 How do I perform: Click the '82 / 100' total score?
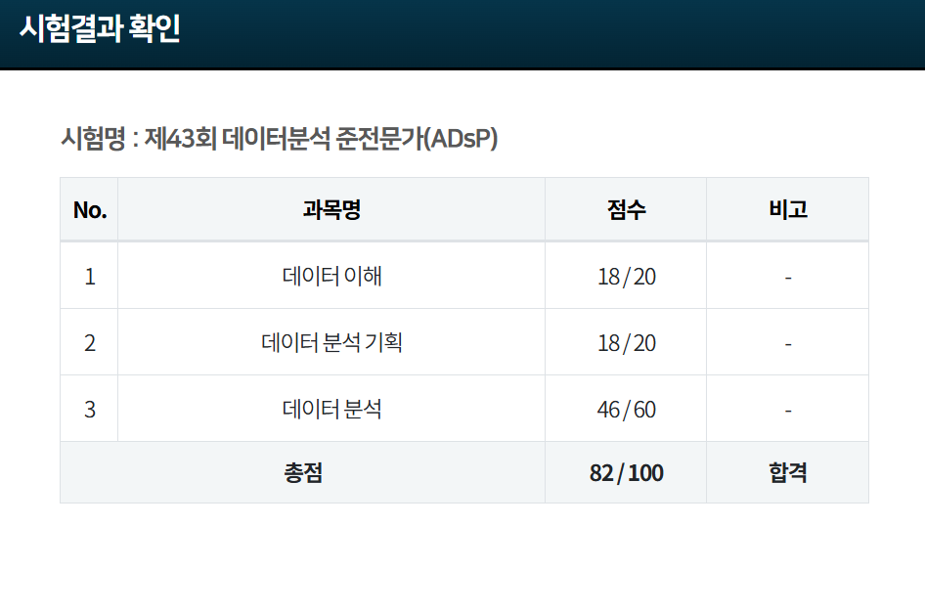(x=627, y=473)
